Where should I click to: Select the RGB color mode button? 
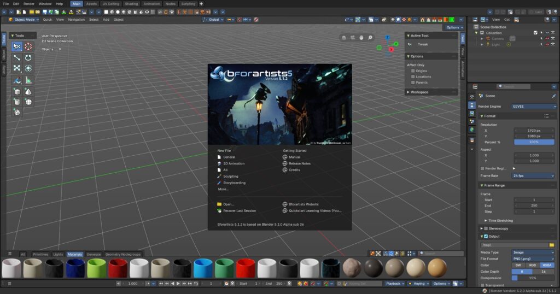point(533,266)
